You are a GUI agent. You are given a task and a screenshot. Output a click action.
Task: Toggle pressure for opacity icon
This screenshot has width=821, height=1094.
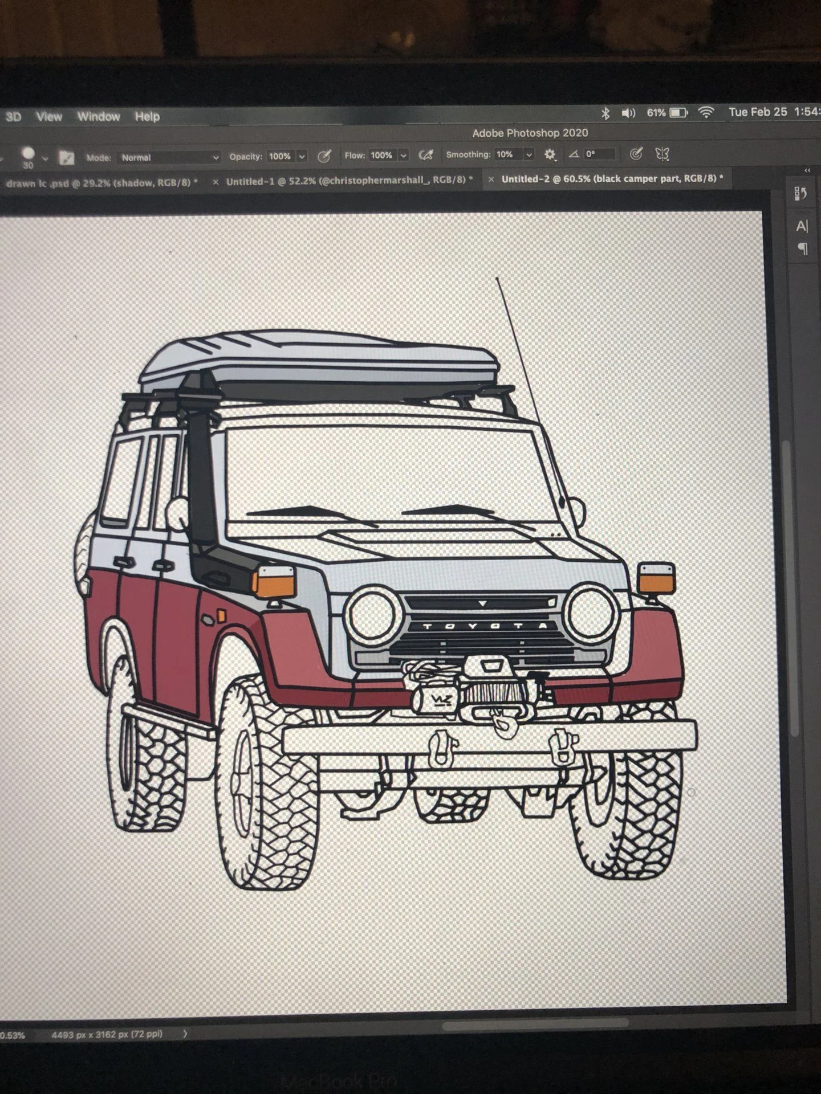(324, 156)
